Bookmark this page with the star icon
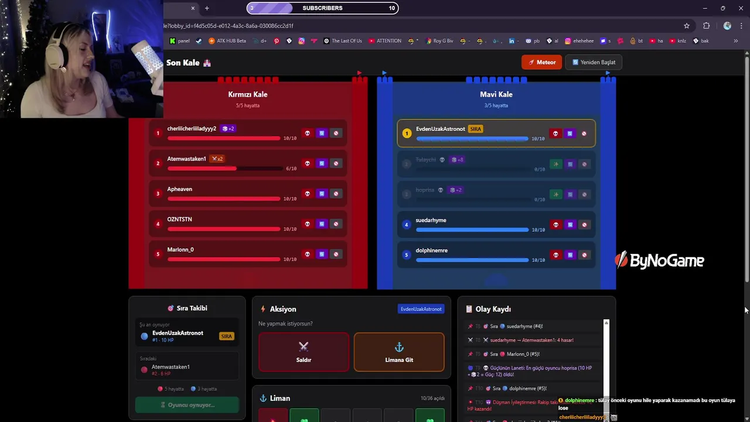 (687, 26)
